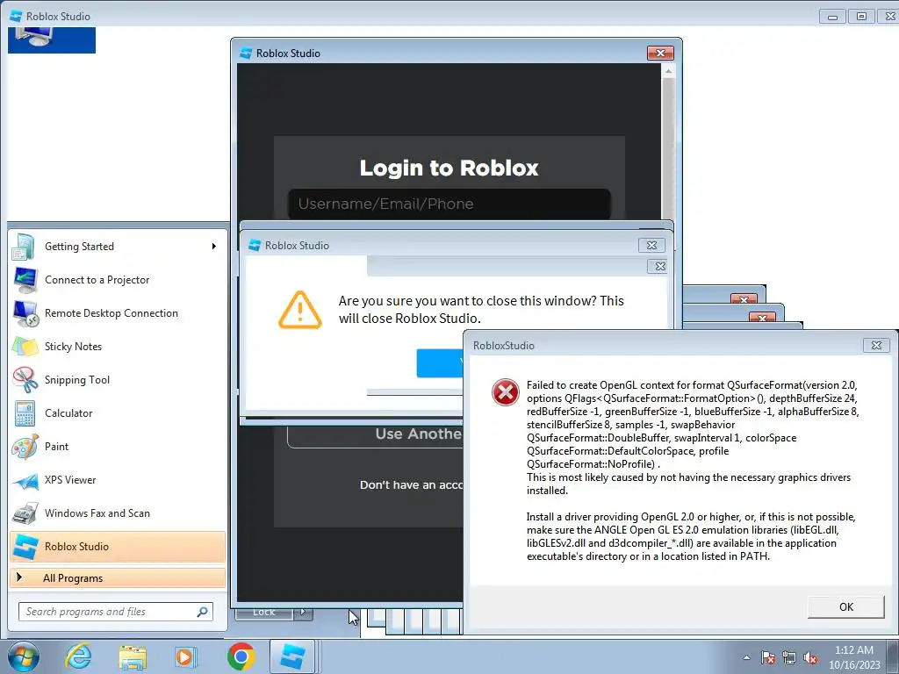The width and height of the screenshot is (899, 674).
Task: Open Paint from Start menu
Action: [118, 447]
